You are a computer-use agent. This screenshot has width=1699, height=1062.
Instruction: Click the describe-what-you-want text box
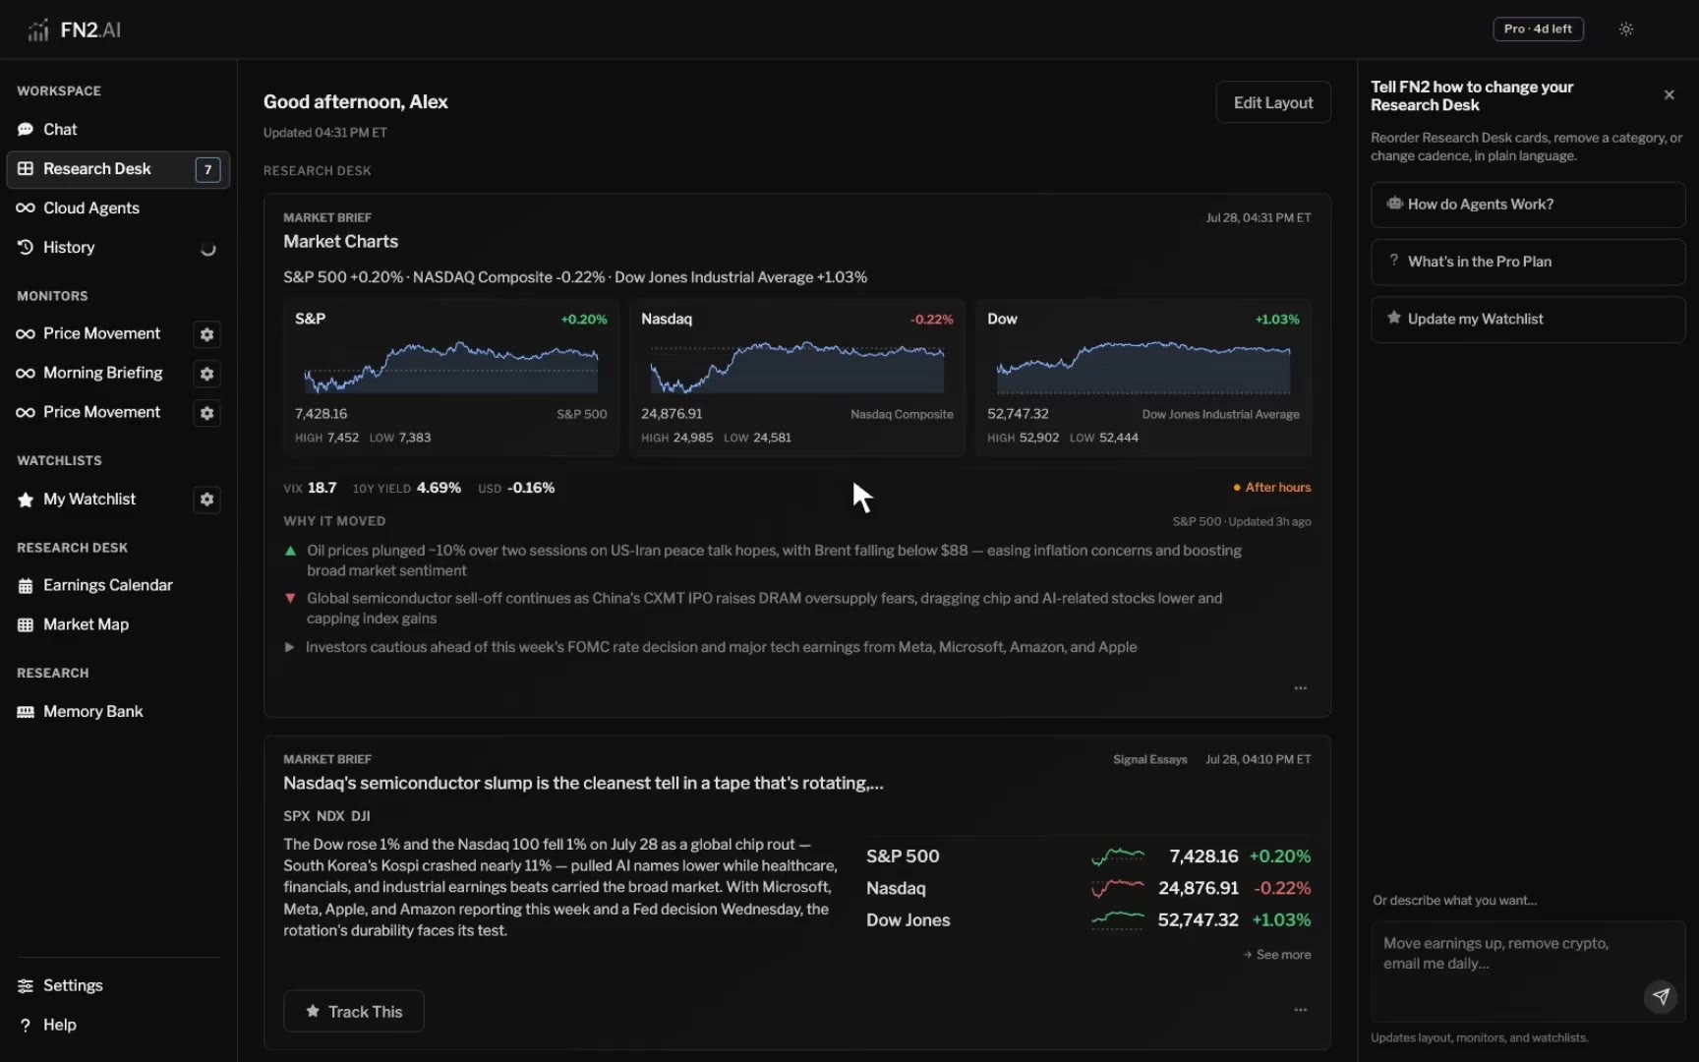(1528, 972)
